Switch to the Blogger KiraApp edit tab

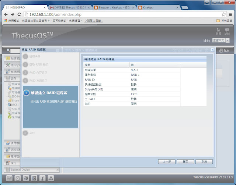(114, 7)
